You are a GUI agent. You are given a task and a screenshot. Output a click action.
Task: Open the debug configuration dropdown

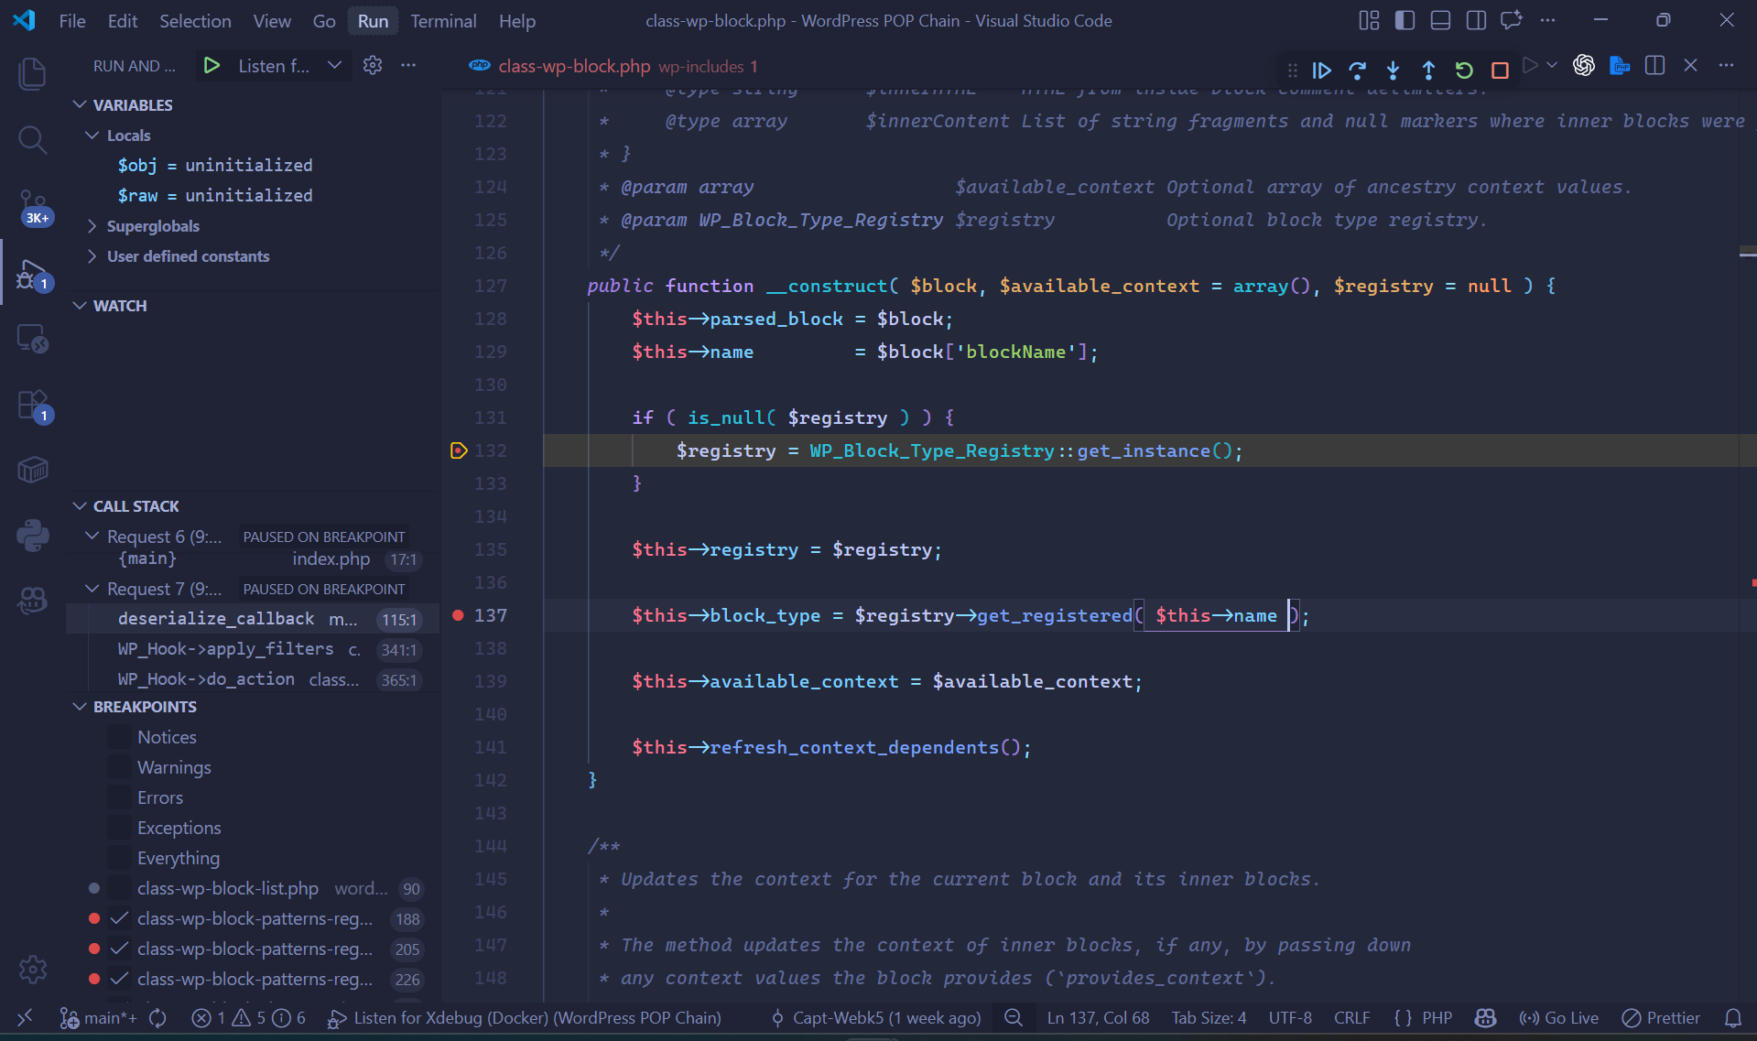coord(289,66)
